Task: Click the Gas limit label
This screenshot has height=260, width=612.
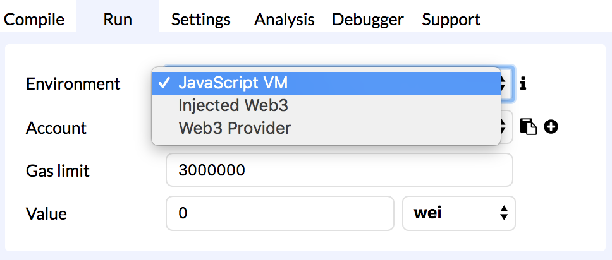Action: click(x=58, y=170)
